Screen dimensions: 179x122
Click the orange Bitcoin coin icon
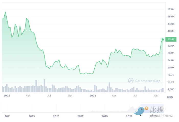147,108
